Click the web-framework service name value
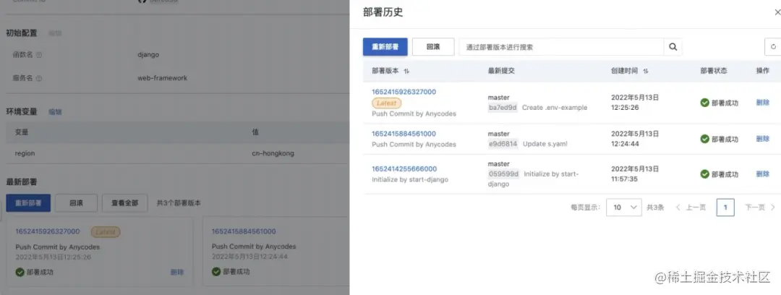 pos(163,78)
